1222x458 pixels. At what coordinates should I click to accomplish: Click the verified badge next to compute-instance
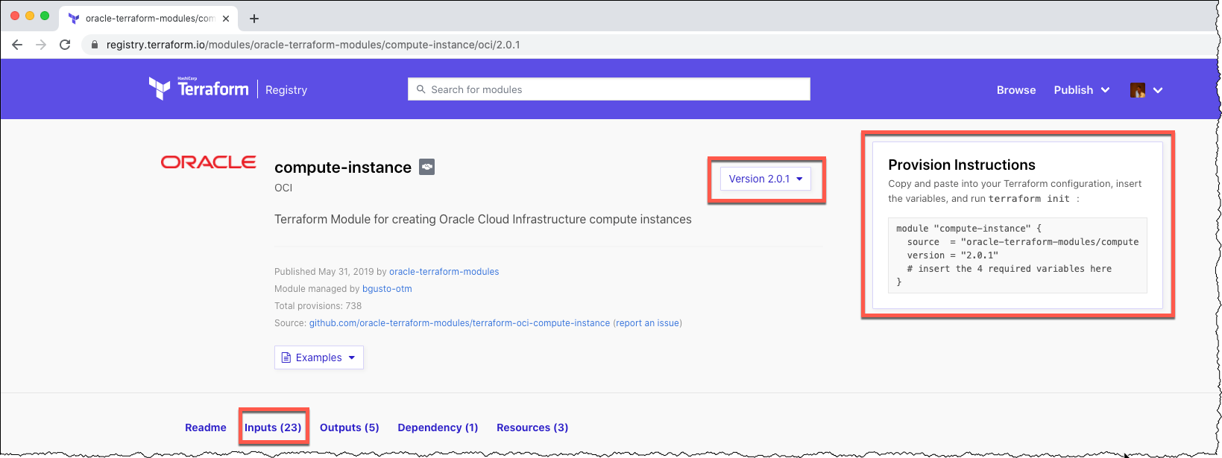426,167
